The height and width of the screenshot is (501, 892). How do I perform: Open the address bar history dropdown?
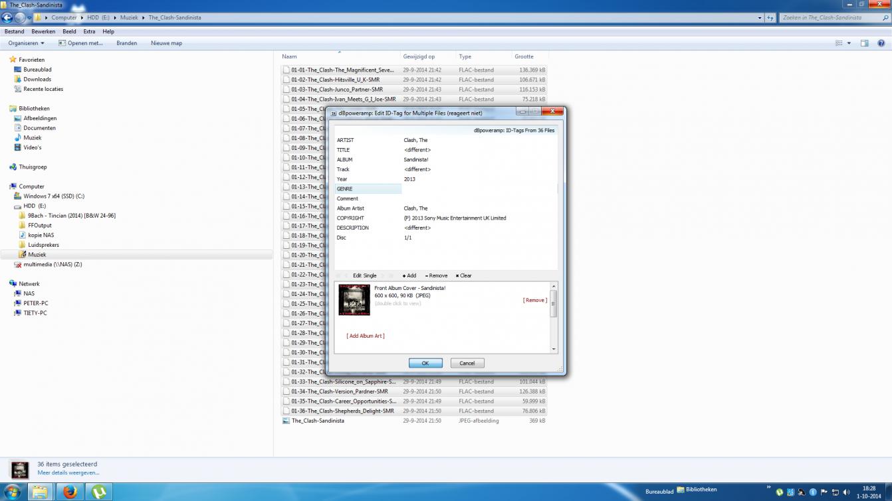point(760,18)
